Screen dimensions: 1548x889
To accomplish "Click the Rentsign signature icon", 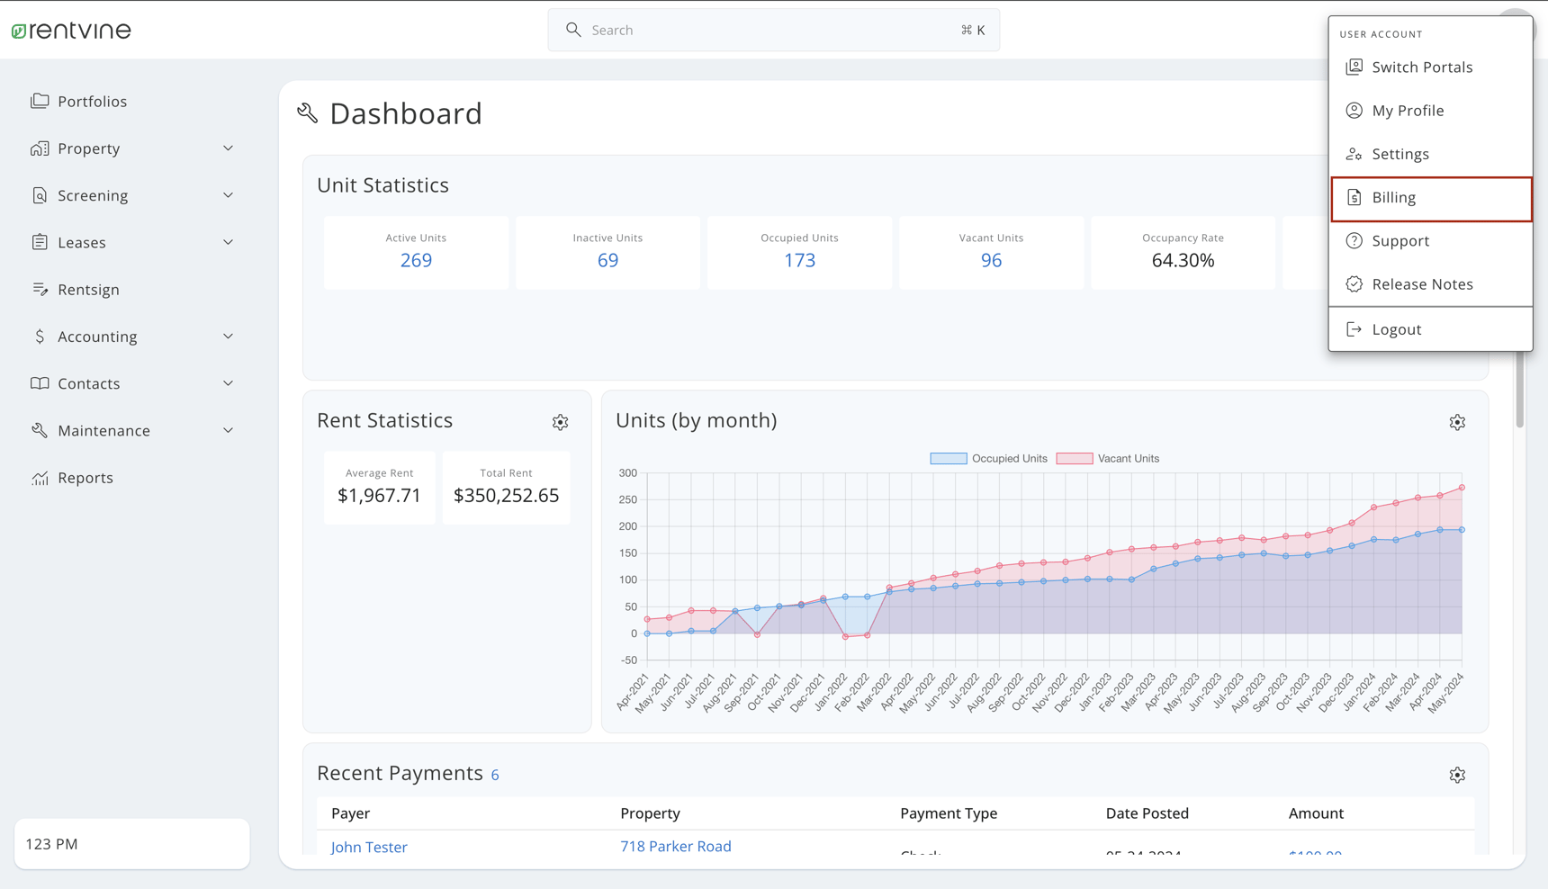I will [x=40, y=289].
